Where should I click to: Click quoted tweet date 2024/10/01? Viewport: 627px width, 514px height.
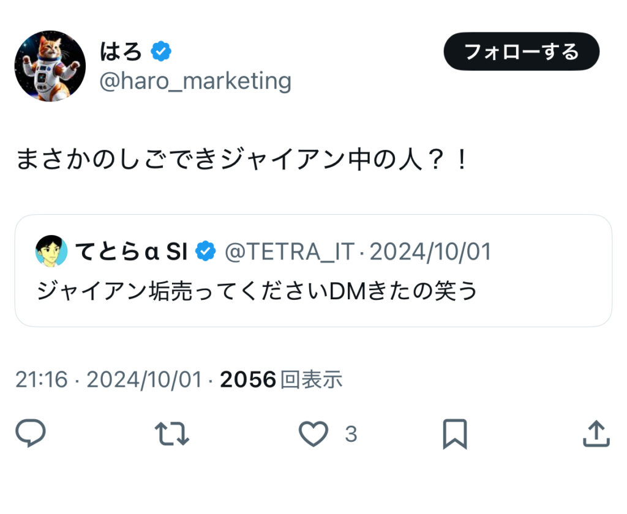point(430,252)
